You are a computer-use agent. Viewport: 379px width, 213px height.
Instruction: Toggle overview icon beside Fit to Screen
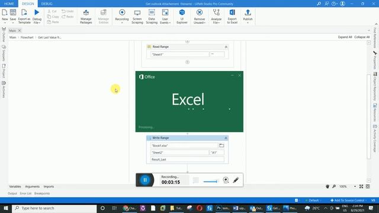coord(368,186)
